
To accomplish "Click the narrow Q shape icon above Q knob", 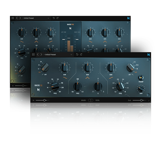I will 98,79.
